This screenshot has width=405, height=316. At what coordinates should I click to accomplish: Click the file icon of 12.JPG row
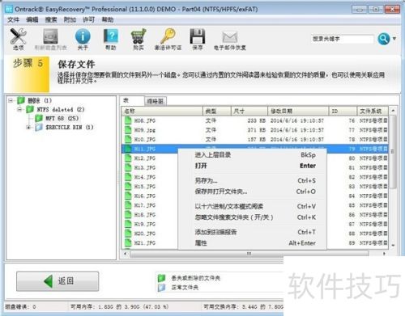point(128,158)
